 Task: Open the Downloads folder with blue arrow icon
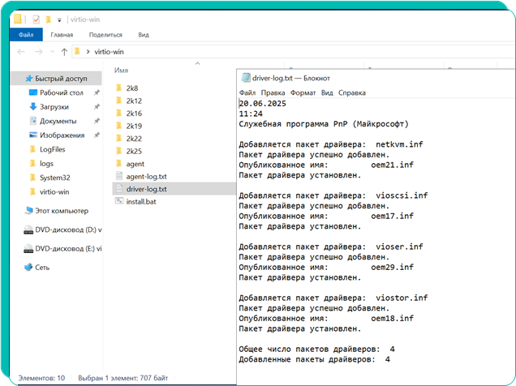pyautogui.click(x=33, y=106)
